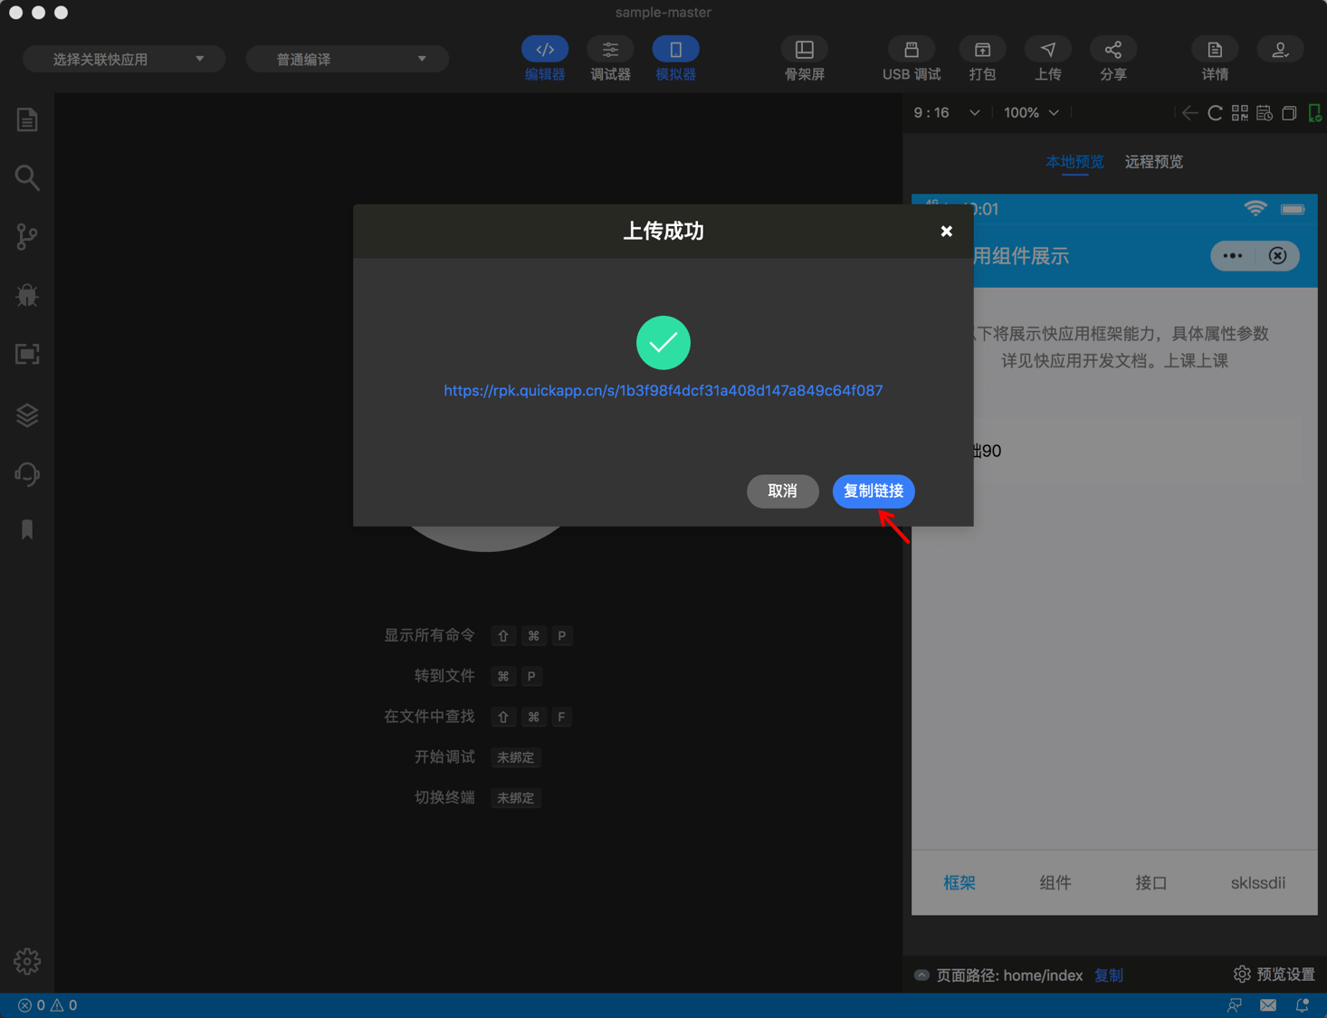Viewport: 1327px width, 1018px height.
Task: Open the 9:16 aspect ratio dropdown
Action: [946, 112]
